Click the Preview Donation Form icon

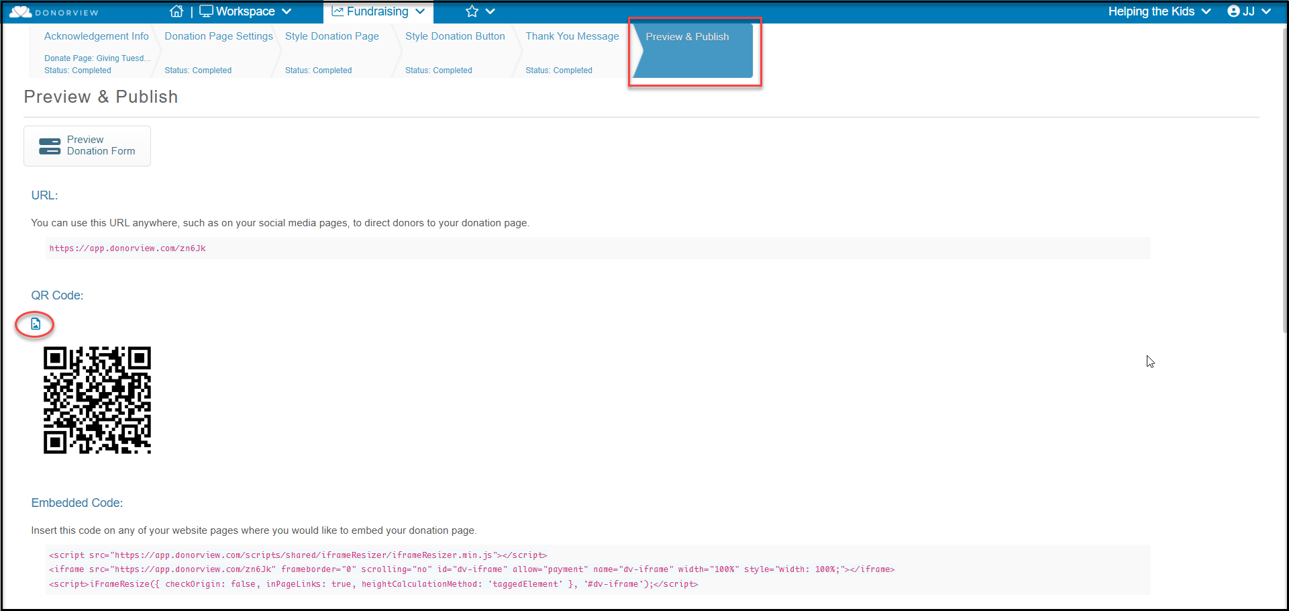click(x=50, y=146)
